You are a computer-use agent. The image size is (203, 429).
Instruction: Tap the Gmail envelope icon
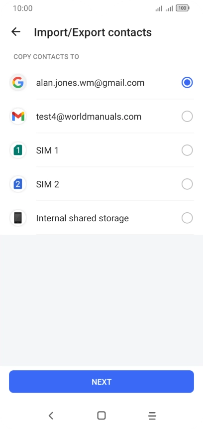tap(18, 117)
